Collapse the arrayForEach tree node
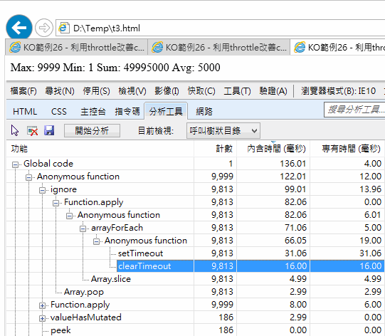The width and height of the screenshot is (385, 336). [x=83, y=229]
